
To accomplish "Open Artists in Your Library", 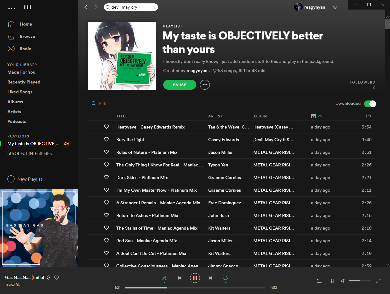I will [14, 112].
